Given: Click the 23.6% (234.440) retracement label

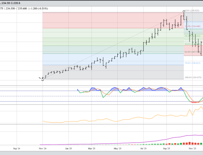Looking at the screenshot, I should coord(192,26).
